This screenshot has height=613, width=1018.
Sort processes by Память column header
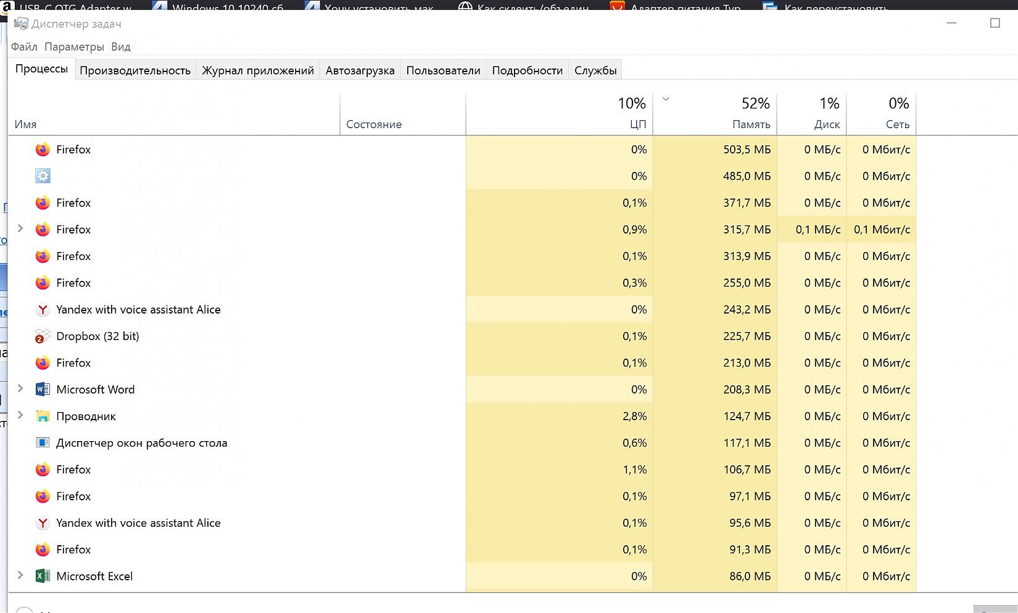tap(751, 124)
